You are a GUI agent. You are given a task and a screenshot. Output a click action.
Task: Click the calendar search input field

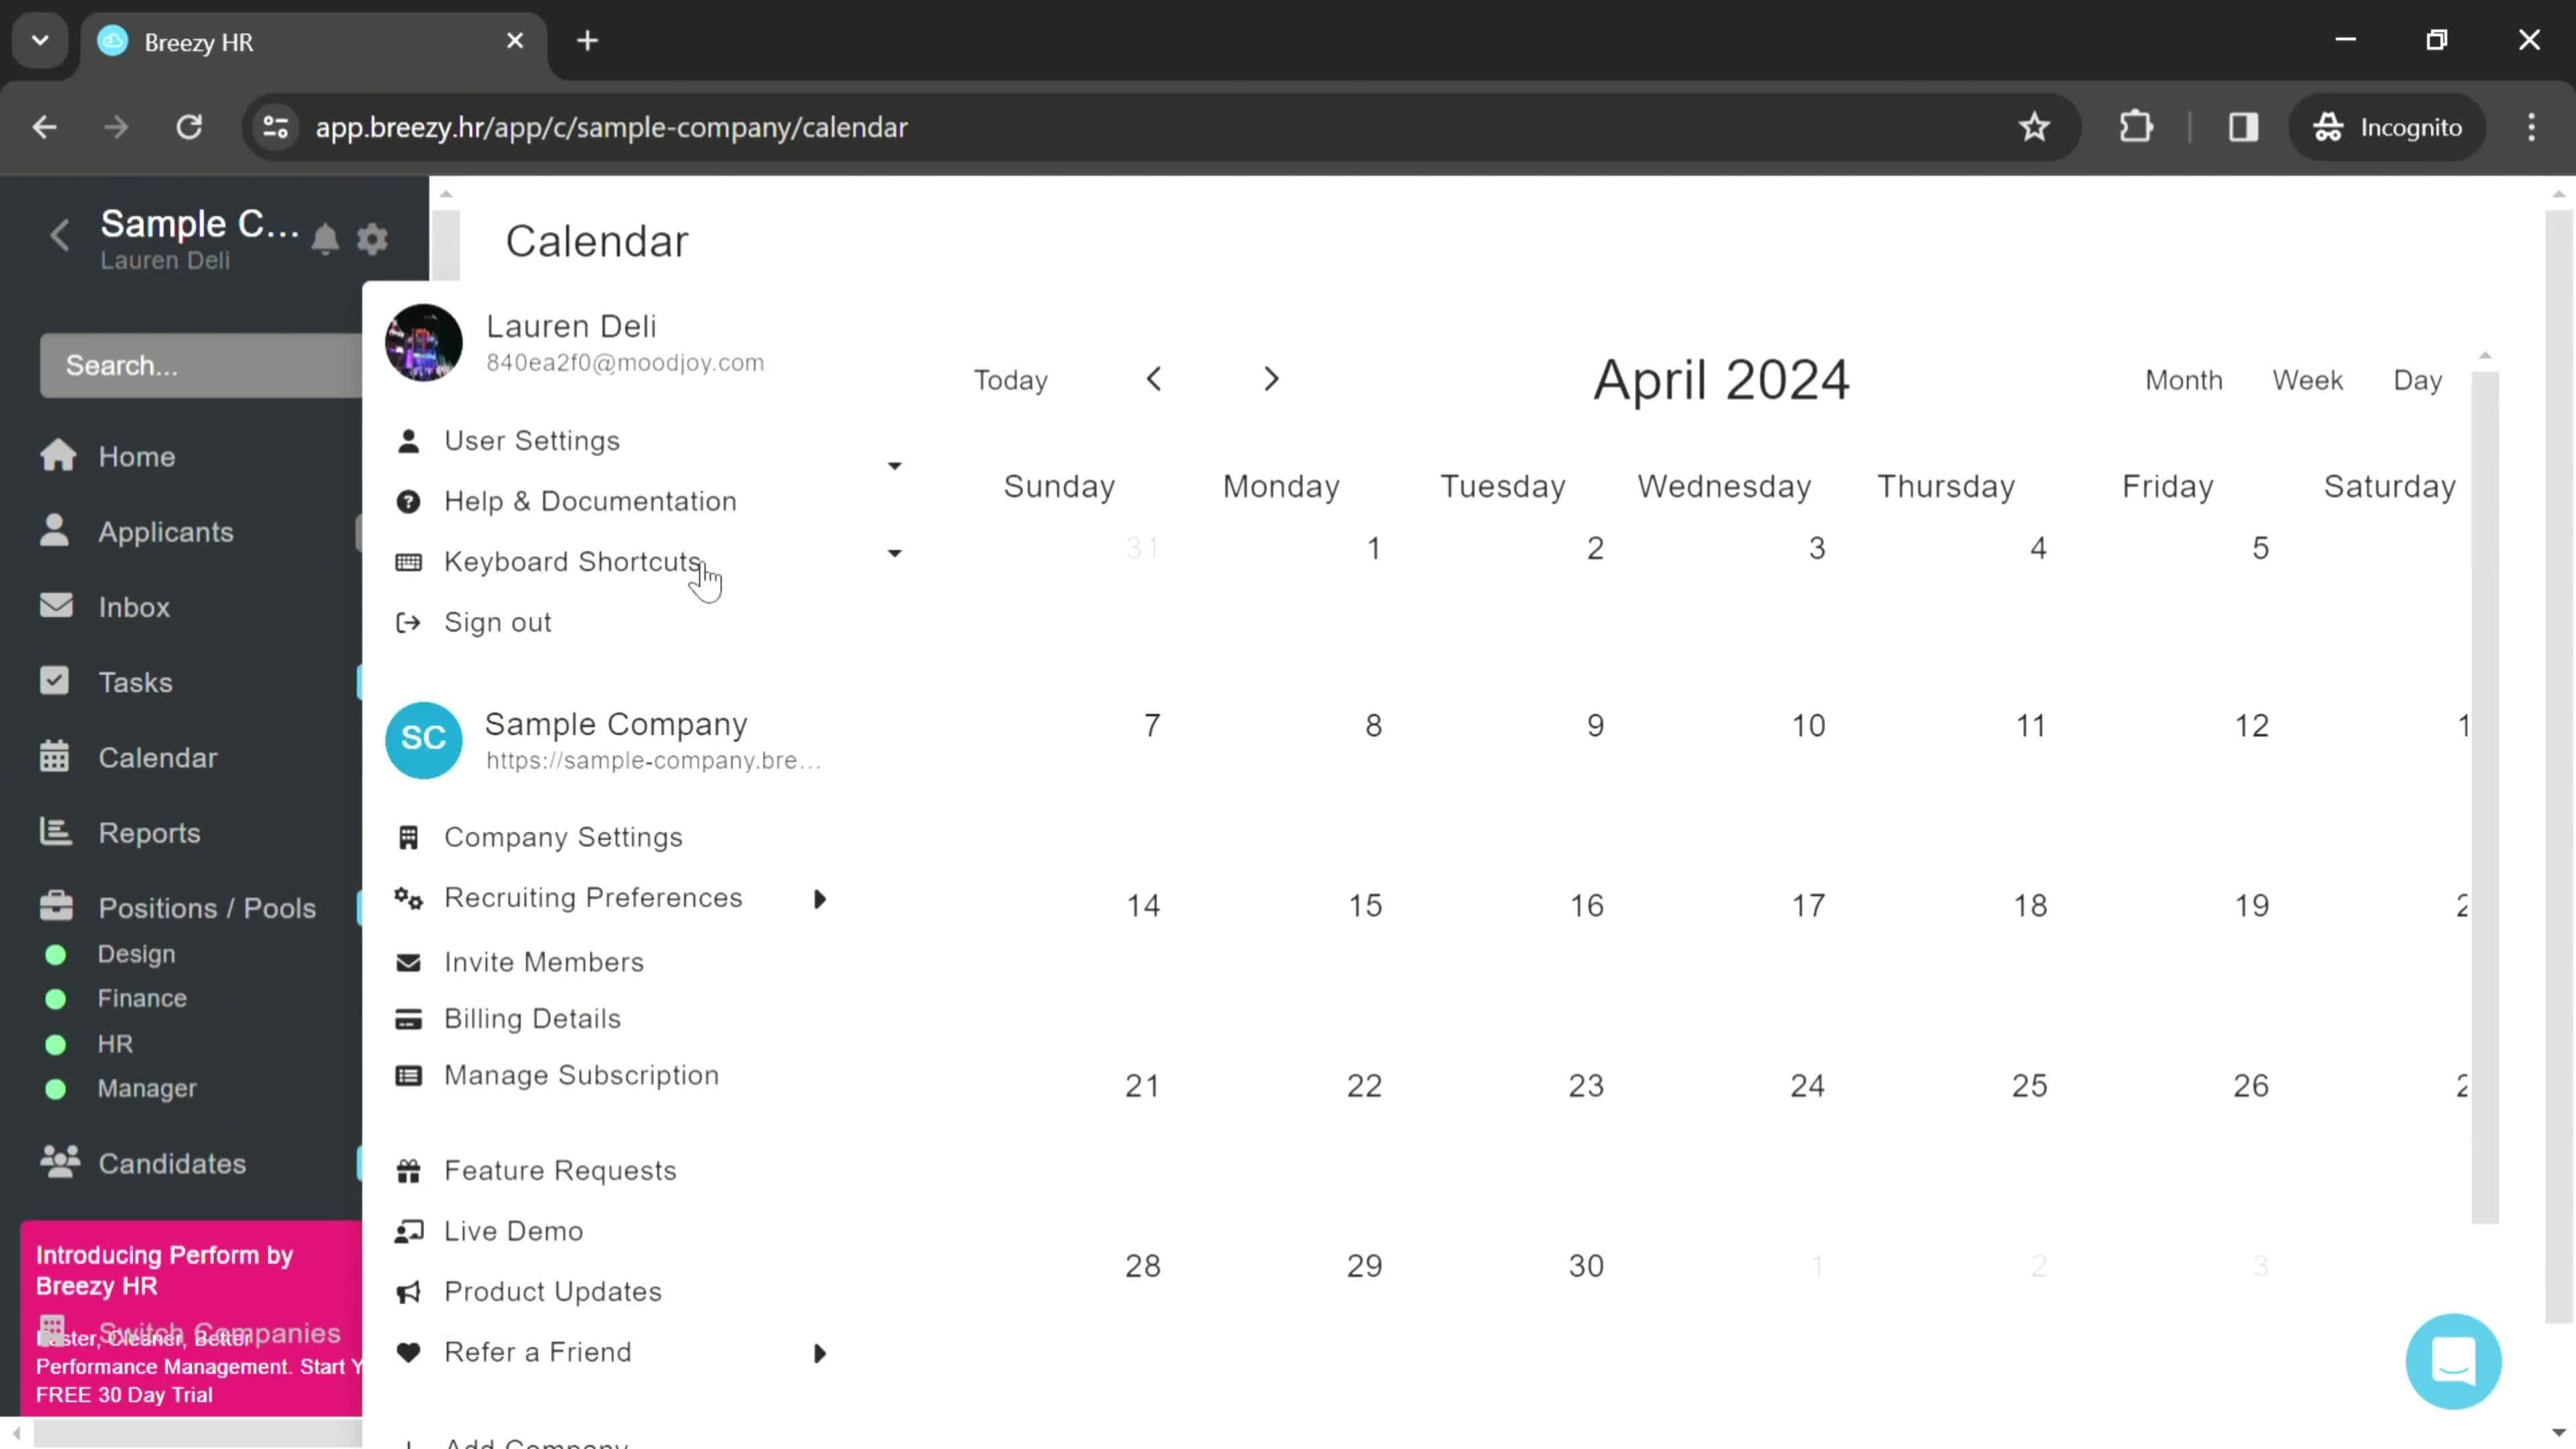189,364
